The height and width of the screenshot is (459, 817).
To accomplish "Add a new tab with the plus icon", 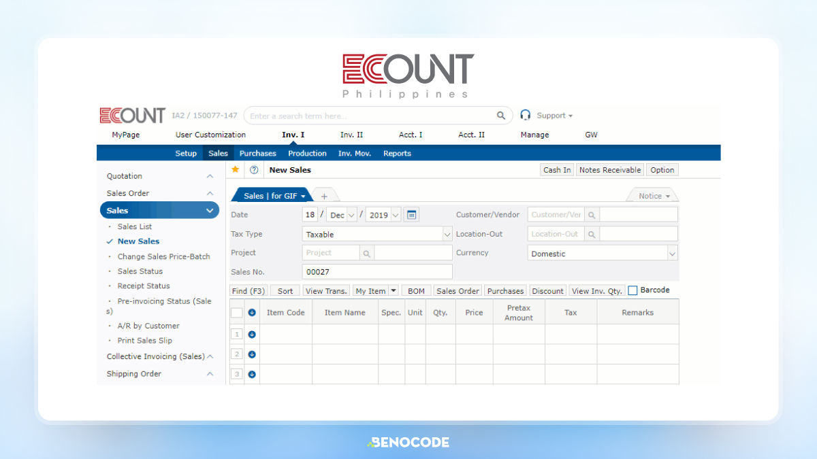I will (x=324, y=197).
